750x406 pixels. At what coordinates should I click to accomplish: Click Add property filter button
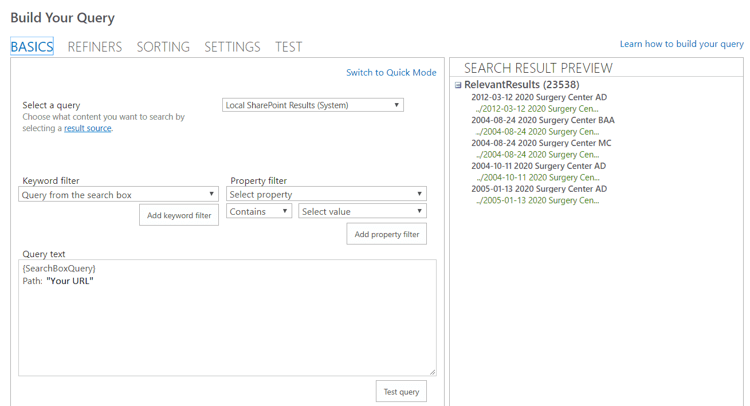(387, 234)
